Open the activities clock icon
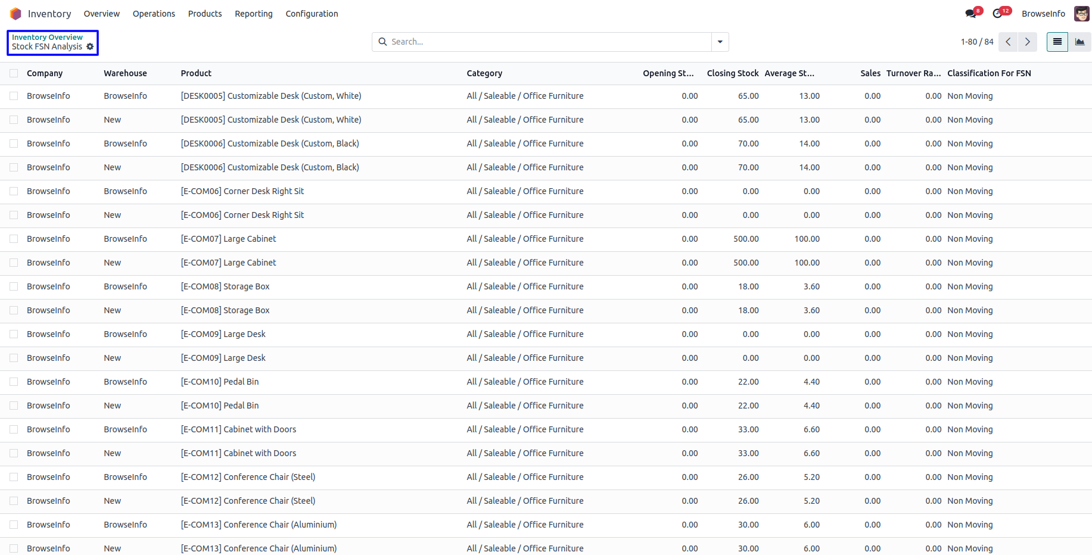This screenshot has width=1092, height=555. click(998, 14)
